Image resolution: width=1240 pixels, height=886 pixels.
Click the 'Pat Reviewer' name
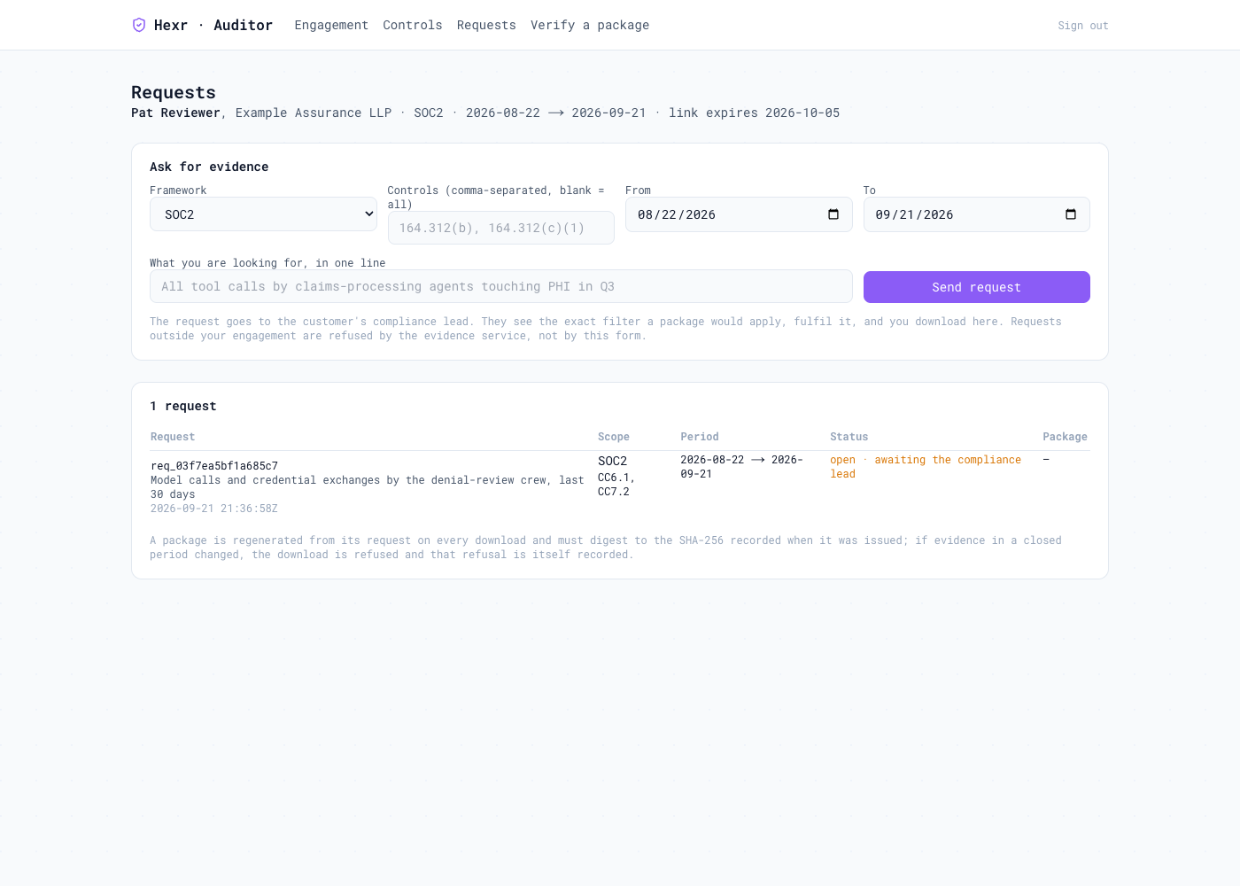(x=175, y=113)
